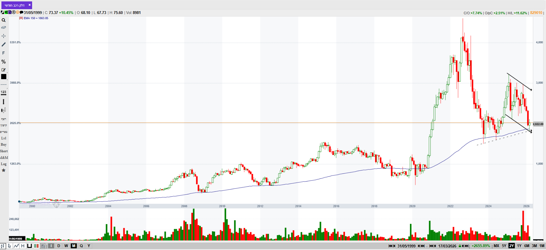The image size is (546, 250).
Task: Remove the EMA 150 indicator with [X]
Action: click(x=21, y=18)
